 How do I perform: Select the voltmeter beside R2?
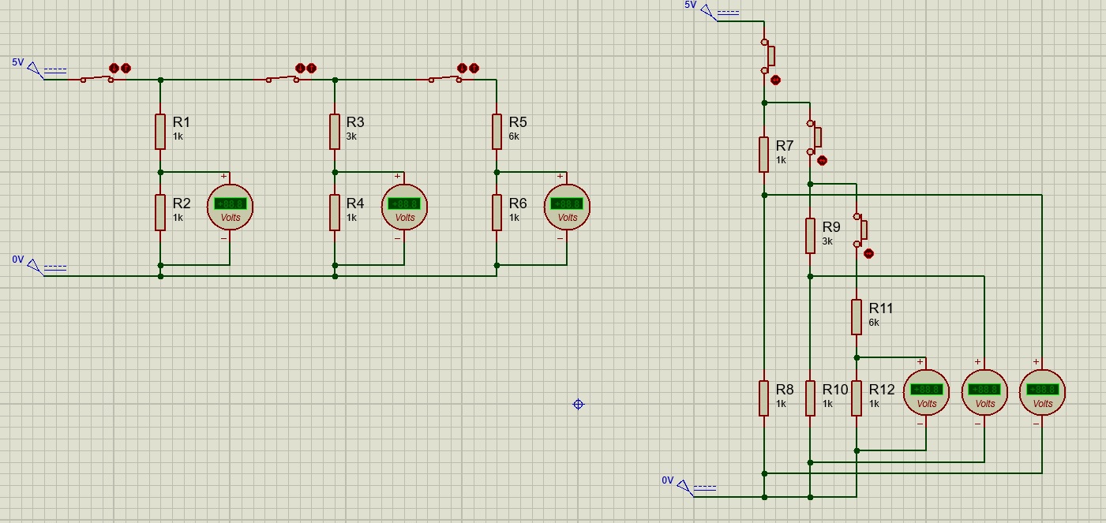(x=230, y=207)
